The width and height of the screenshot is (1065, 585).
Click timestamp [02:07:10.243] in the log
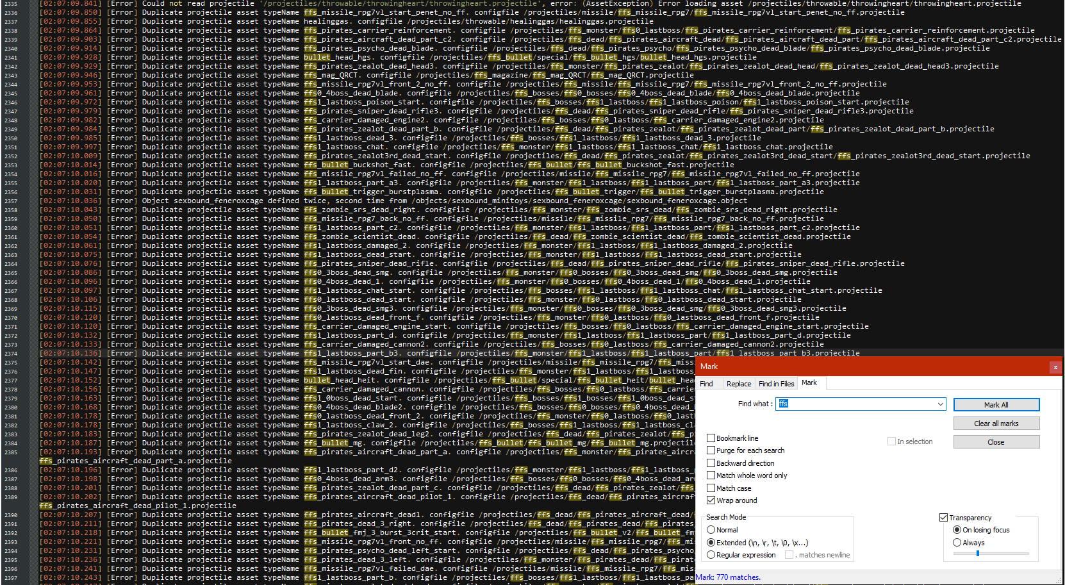70,577
